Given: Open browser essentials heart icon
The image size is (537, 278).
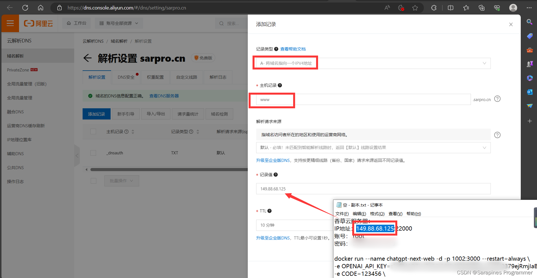Looking at the screenshot, I should click(497, 8).
